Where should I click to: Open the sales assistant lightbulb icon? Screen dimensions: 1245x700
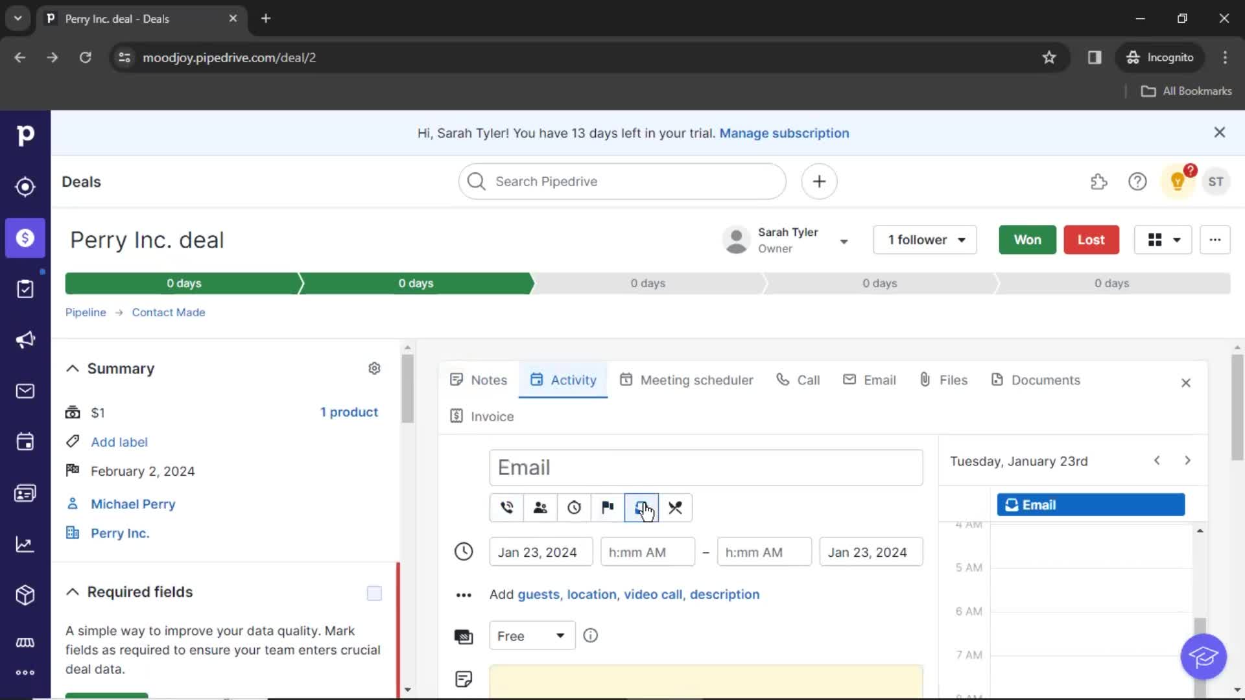click(1178, 182)
